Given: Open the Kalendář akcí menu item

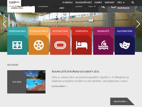Looking at the screenshot, I should point(83,3).
